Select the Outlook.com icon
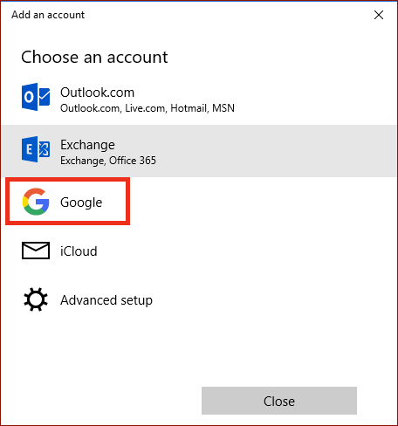The width and height of the screenshot is (398, 426). [x=36, y=97]
